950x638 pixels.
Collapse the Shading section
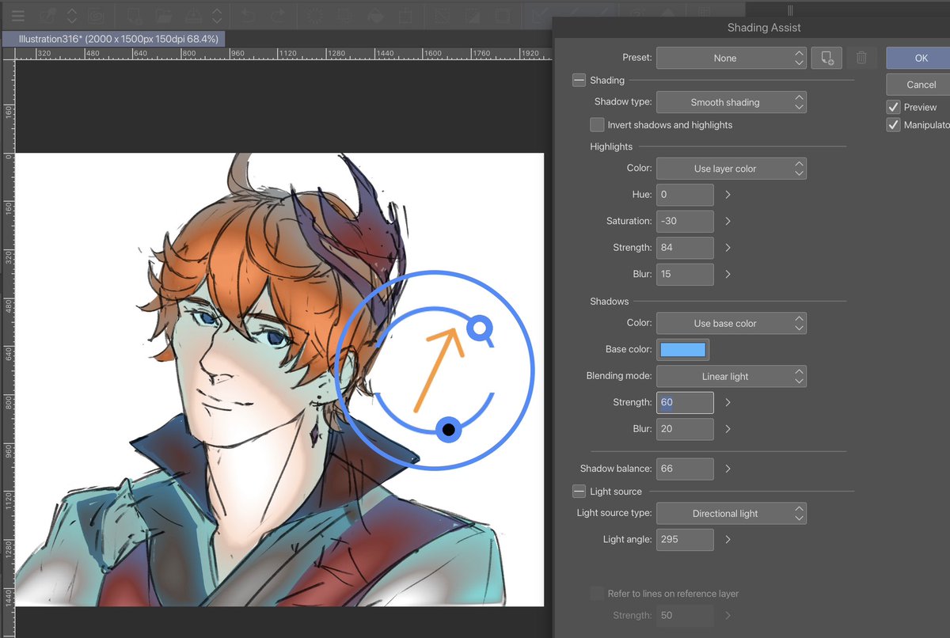(578, 80)
